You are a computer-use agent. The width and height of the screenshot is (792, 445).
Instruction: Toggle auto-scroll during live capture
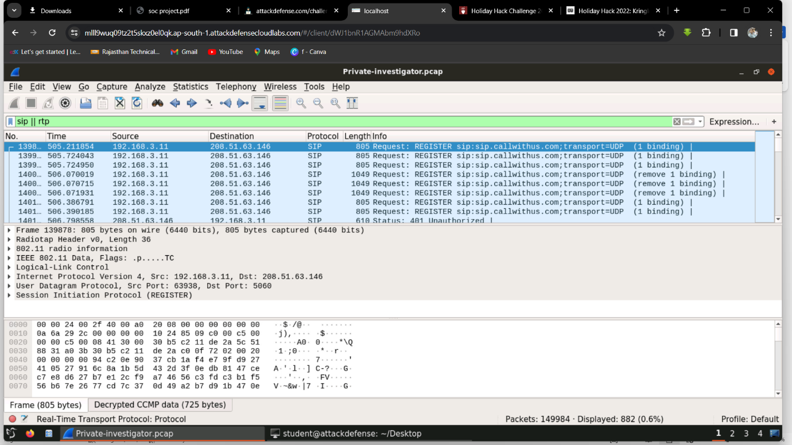[x=260, y=103]
